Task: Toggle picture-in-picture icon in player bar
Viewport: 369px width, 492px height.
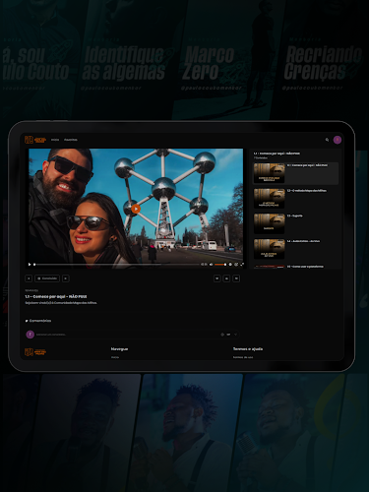Action: pyautogui.click(x=236, y=264)
